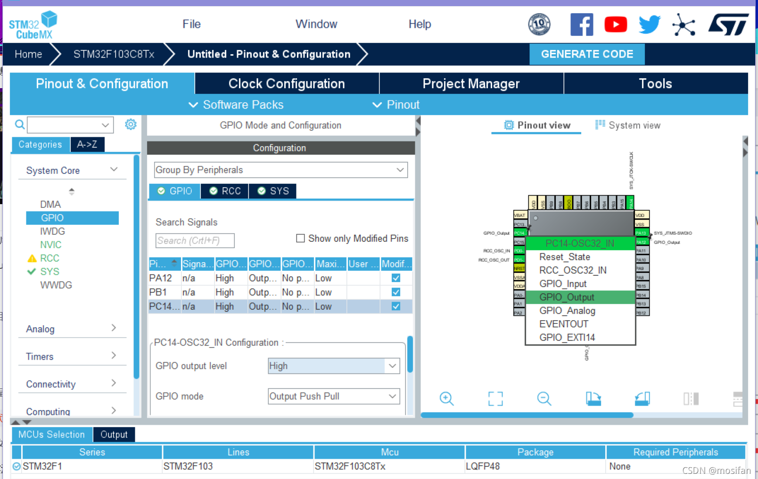This screenshot has width=758, height=479.
Task: Open the Facebook icon link
Action: [582, 25]
